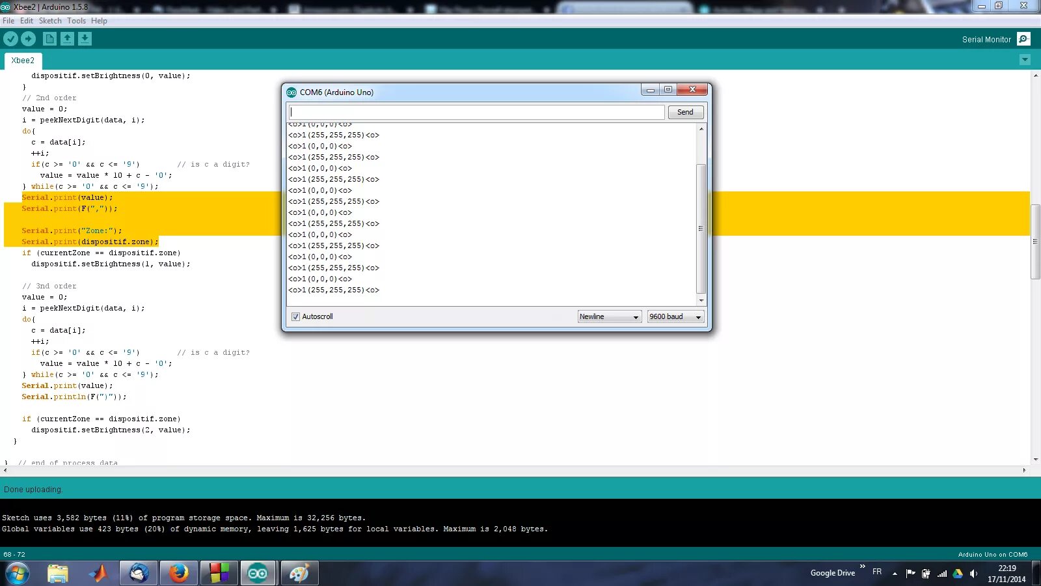Open the File menu

click(8, 21)
